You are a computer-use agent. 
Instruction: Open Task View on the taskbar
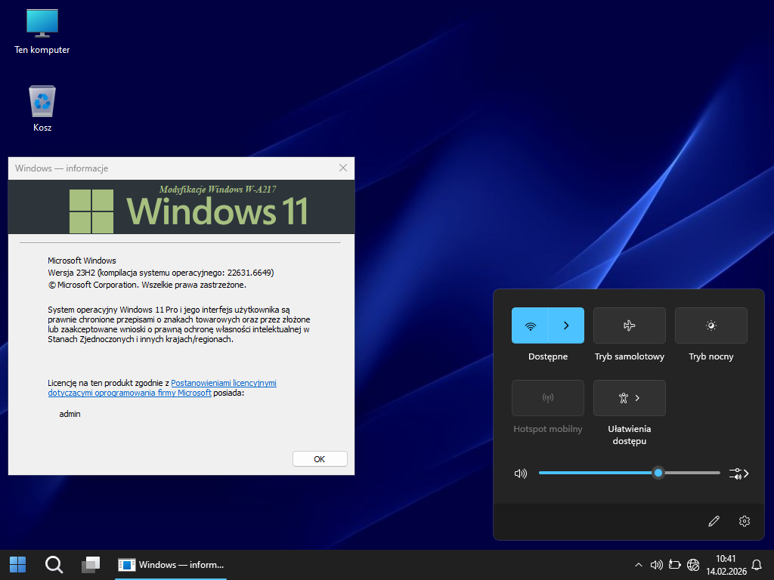pyautogui.click(x=91, y=564)
